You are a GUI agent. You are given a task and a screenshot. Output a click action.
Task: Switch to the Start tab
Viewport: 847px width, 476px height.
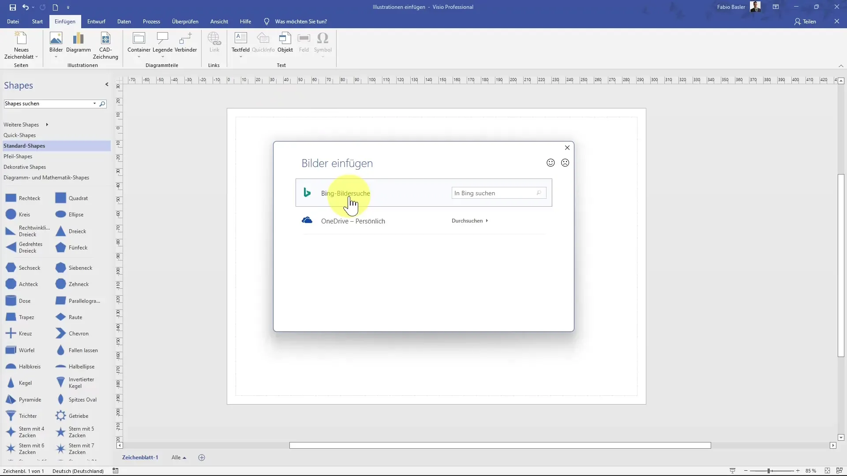37,22
